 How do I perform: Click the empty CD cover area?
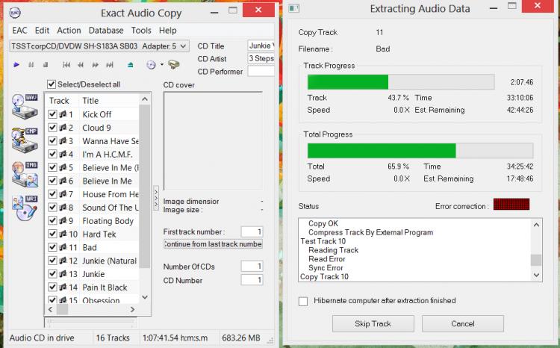pyautogui.click(x=214, y=141)
